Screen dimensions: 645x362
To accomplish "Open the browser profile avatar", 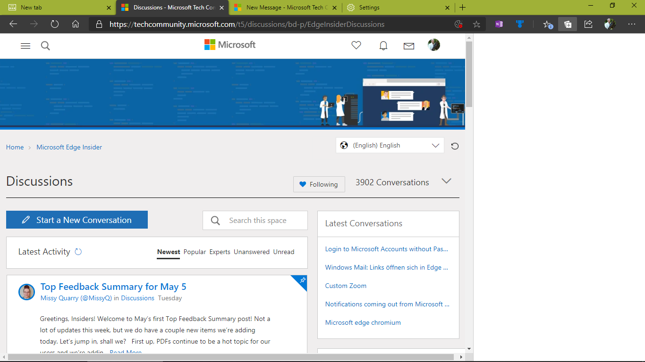I will 610,24.
